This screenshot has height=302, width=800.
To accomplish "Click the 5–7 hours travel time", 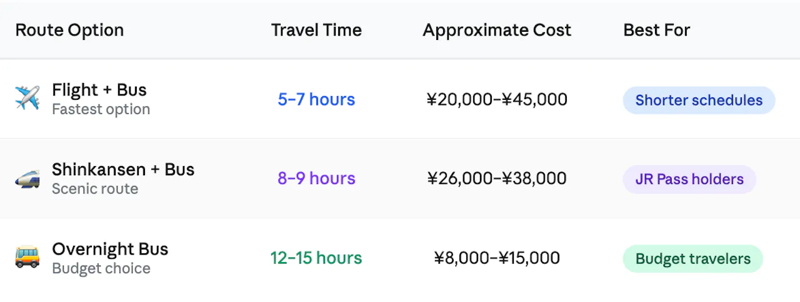I will click(316, 99).
